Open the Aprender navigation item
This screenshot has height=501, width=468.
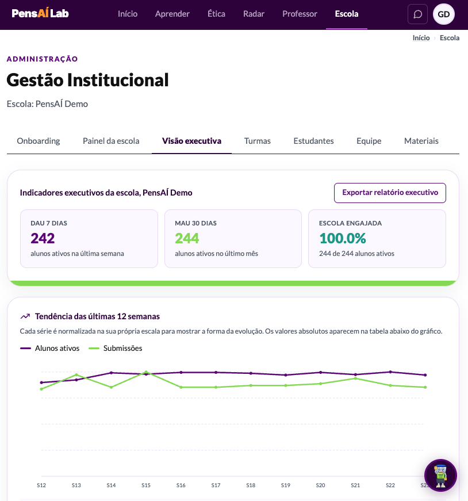pyautogui.click(x=172, y=14)
